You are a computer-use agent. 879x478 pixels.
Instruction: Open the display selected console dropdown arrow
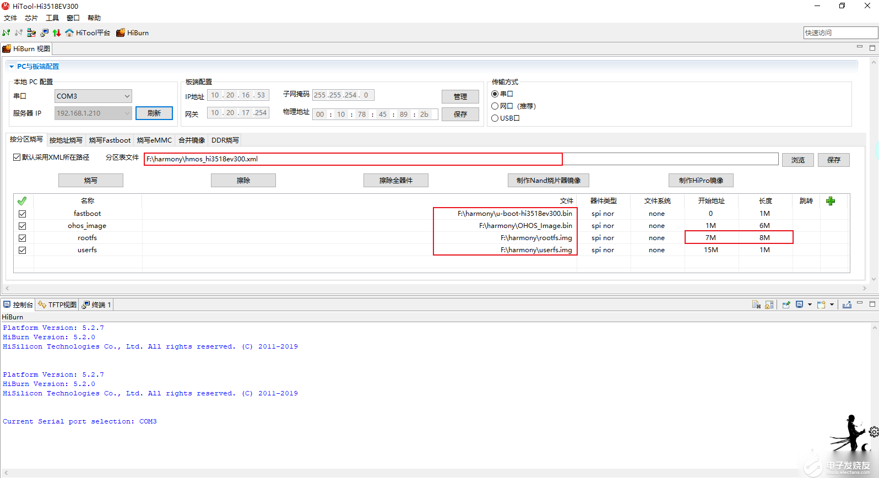(x=810, y=305)
